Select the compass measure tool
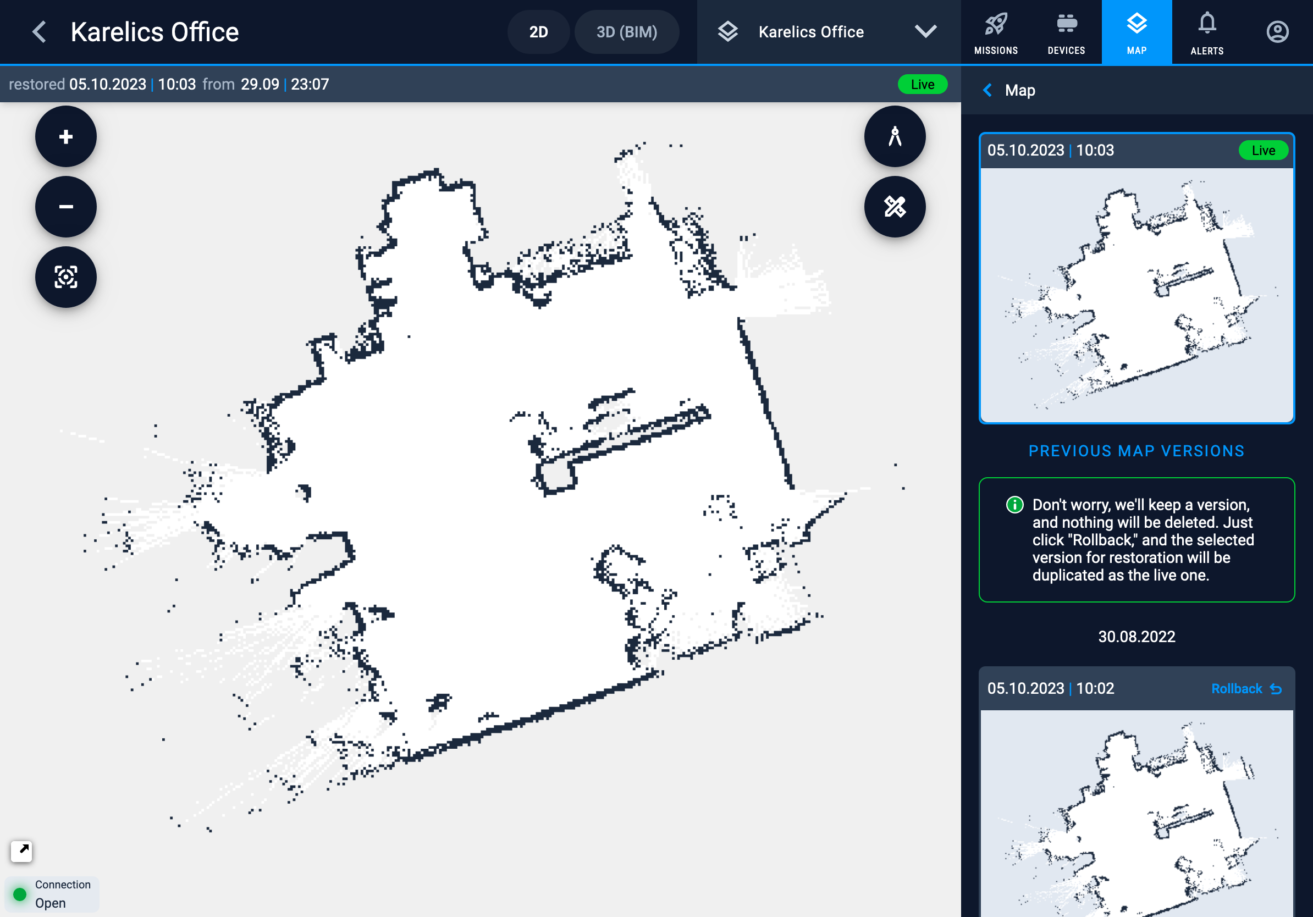The image size is (1313, 917). click(895, 137)
